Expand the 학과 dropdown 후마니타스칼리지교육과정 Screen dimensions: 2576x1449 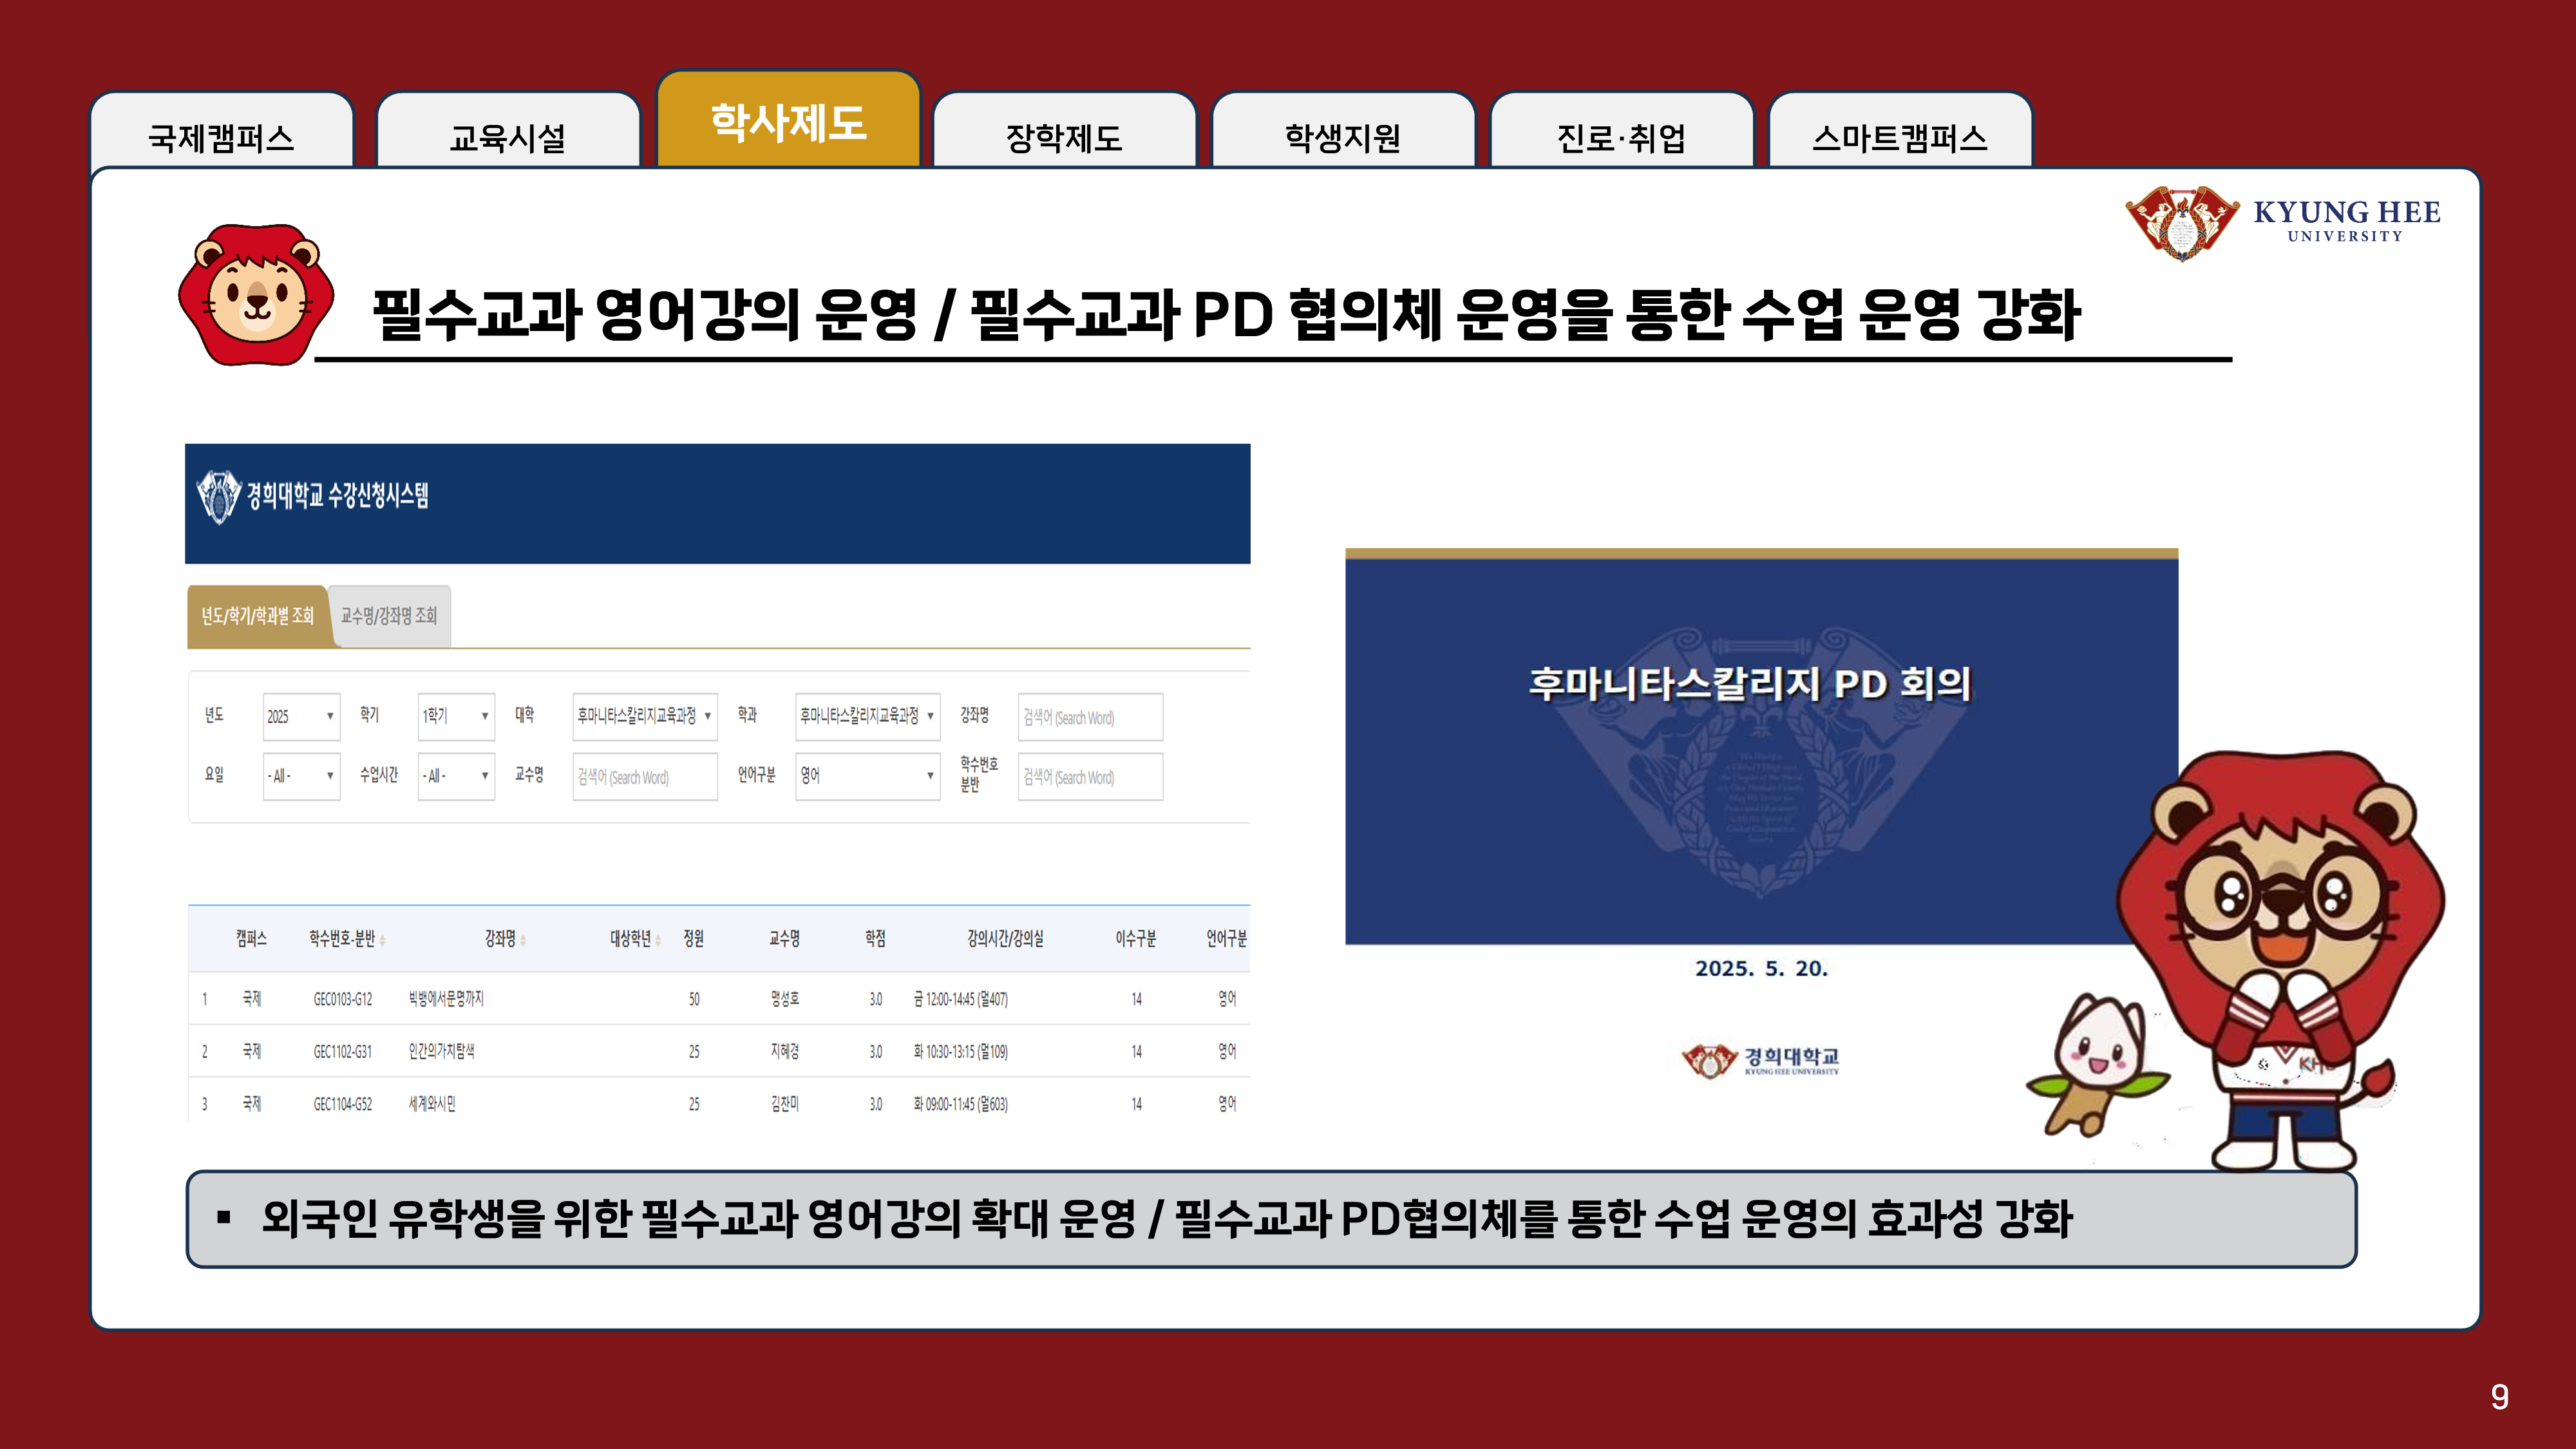tap(867, 716)
